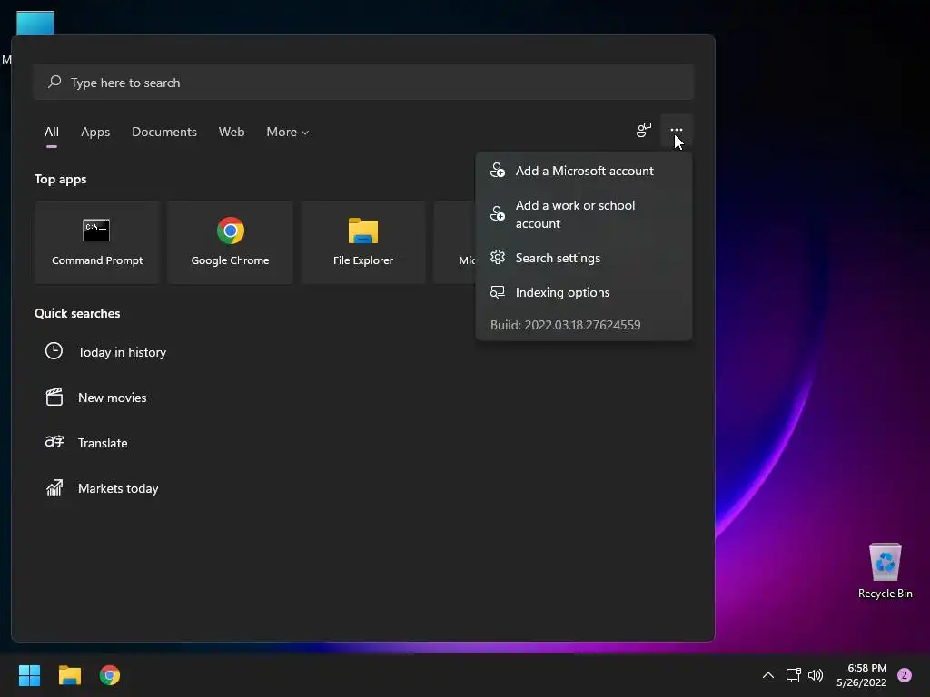Open the clock and date in taskbar
Screen dimensions: 930x697
pyautogui.click(x=861, y=675)
